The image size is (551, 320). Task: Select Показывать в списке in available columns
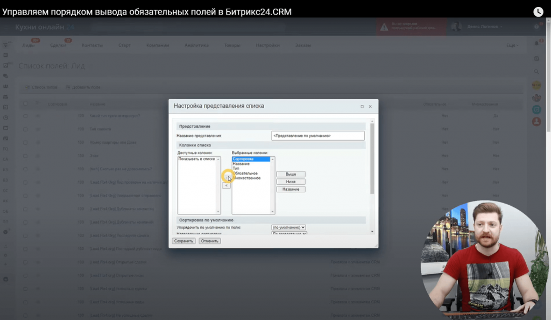196,159
